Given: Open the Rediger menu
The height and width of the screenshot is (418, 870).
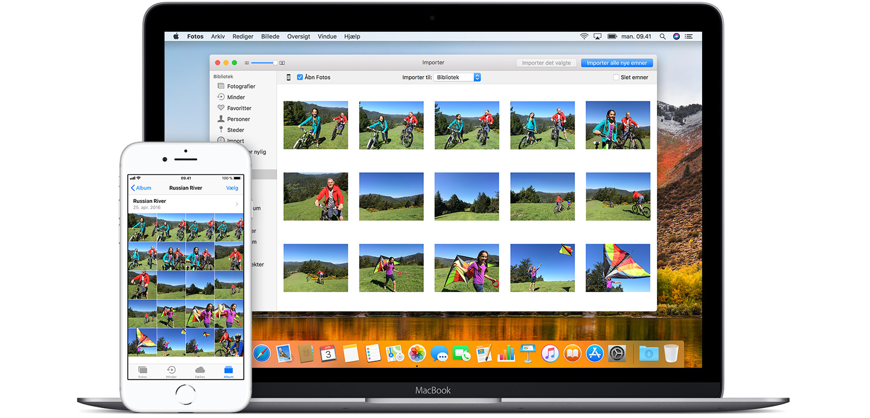Looking at the screenshot, I should point(243,36).
